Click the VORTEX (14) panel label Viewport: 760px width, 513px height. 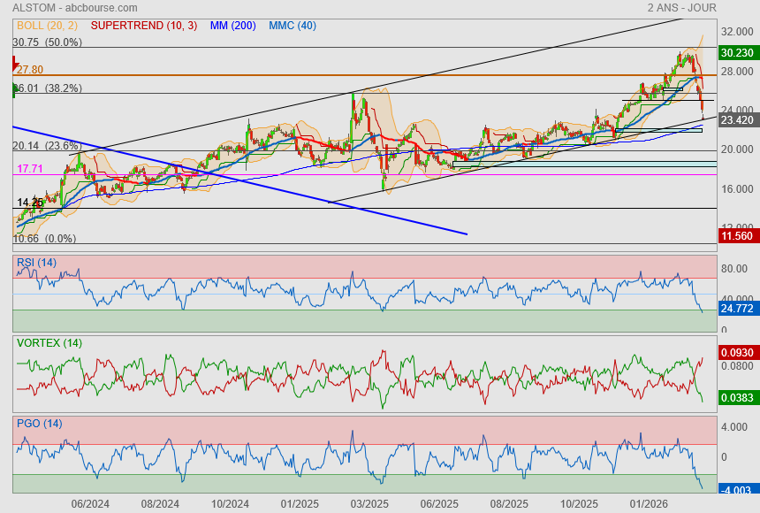[x=49, y=342]
